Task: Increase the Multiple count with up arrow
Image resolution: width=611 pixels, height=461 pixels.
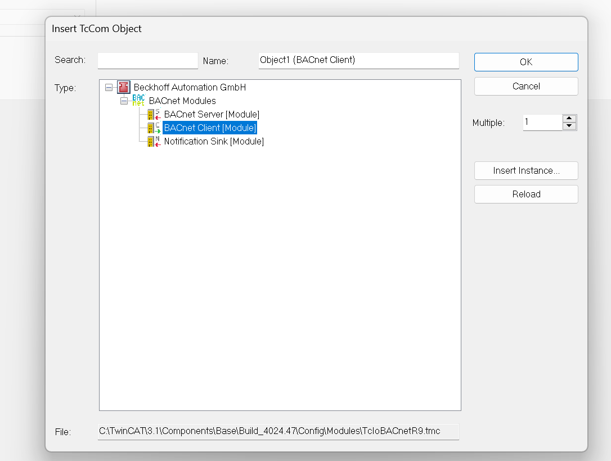Action: pyautogui.click(x=569, y=119)
